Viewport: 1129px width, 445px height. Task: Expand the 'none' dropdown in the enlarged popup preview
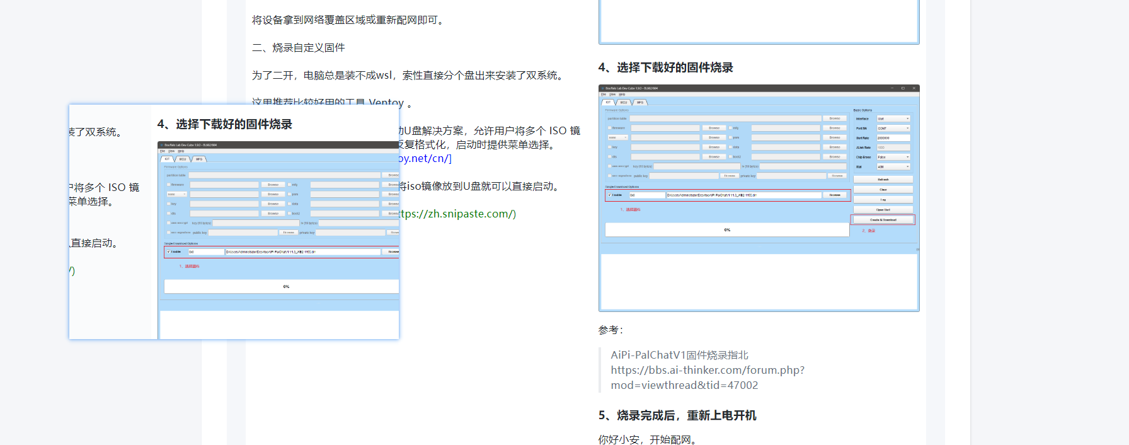[x=177, y=194]
